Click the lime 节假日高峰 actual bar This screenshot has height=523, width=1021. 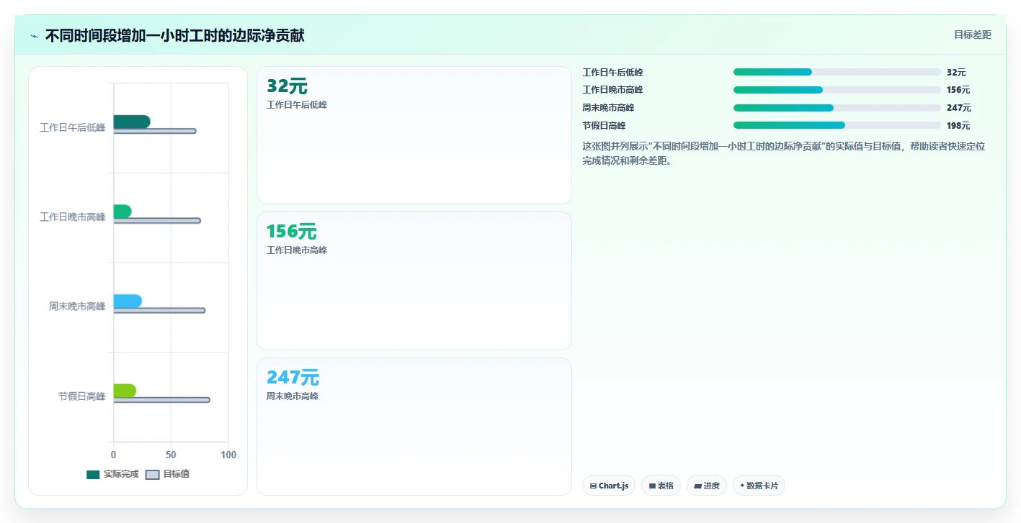[125, 391]
